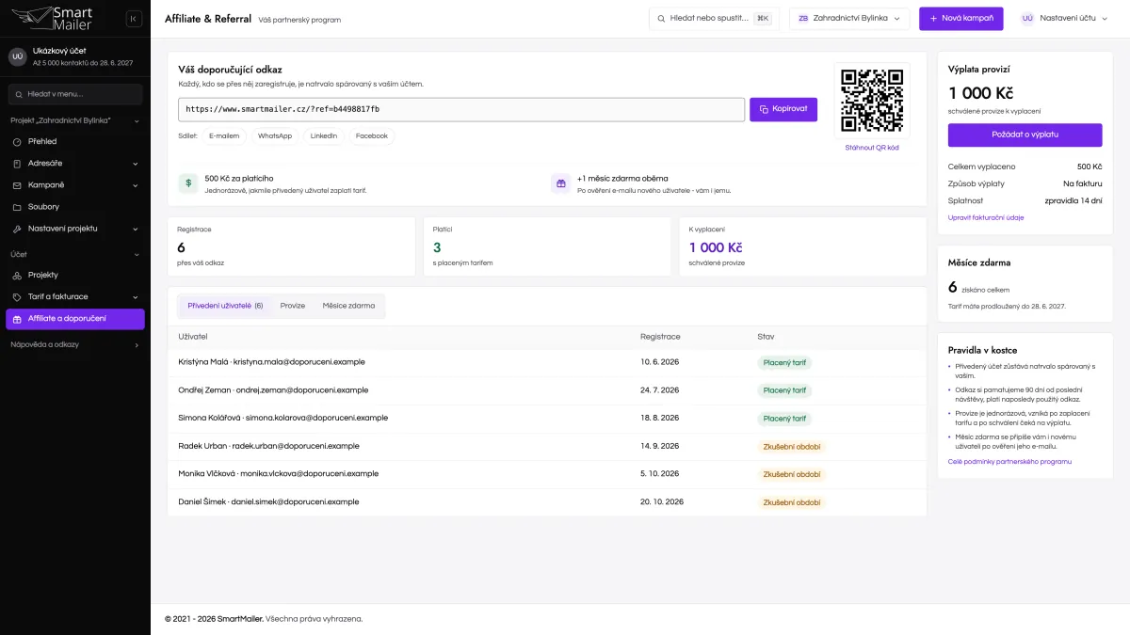Screen dimensions: 1130x635
Task: Click the date 24. 7. 2026
Action: [x=662, y=389]
